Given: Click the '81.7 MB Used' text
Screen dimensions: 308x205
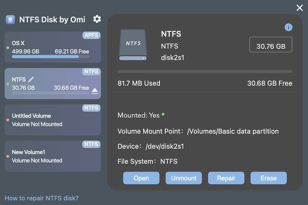Looking at the screenshot, I should (139, 83).
